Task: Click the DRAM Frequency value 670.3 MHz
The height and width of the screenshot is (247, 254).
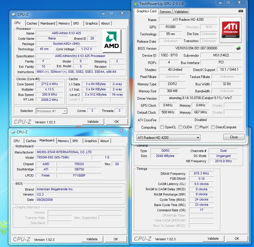Action: (201, 173)
